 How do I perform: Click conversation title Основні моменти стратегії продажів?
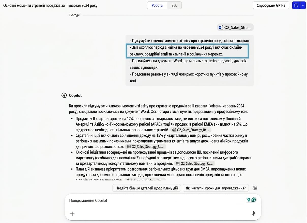50,5
